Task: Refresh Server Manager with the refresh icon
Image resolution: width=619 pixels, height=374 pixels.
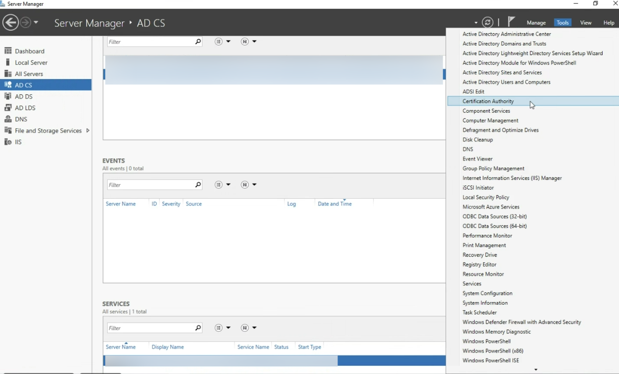Action: click(x=488, y=22)
